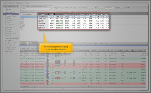Click the green plus add-stat icon
The height and width of the screenshot is (93, 151).
[x=22, y=43]
